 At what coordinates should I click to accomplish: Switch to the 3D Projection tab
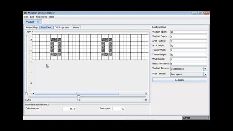[62, 28]
